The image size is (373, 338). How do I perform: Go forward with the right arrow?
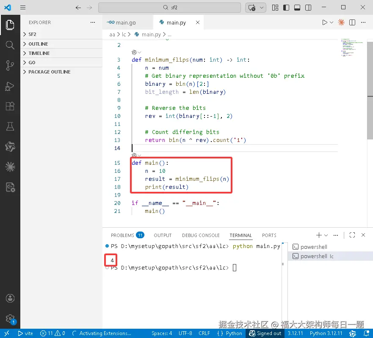pyautogui.click(x=89, y=8)
